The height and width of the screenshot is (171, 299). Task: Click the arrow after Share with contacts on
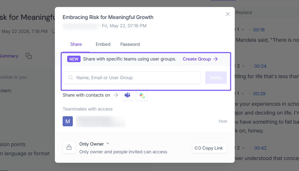(x=116, y=95)
